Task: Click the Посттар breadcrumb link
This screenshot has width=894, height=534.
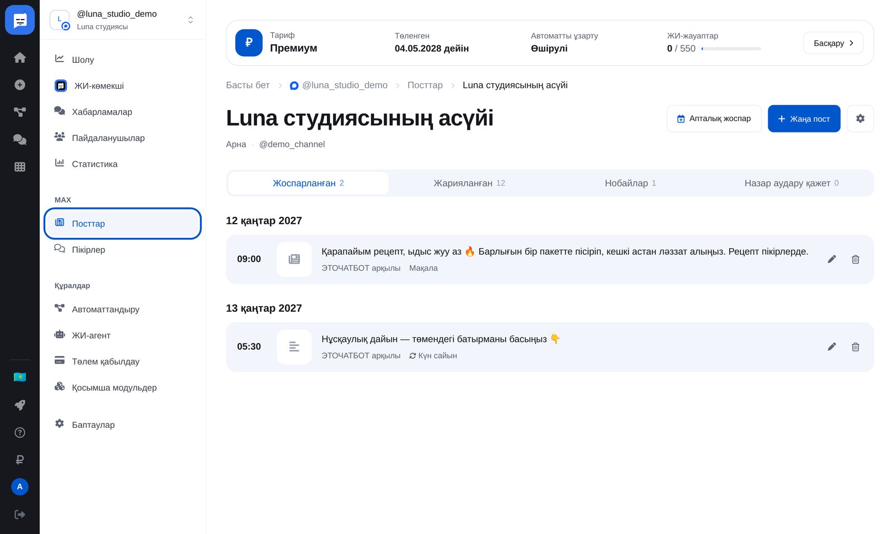Action: (x=425, y=85)
